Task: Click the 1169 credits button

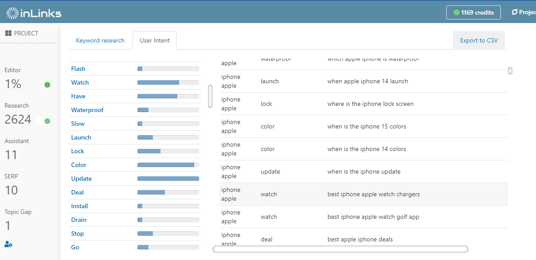Action: 473,12
